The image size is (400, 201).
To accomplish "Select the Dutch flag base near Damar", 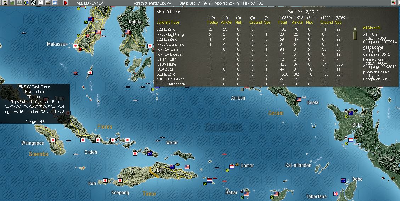I will (232, 167).
